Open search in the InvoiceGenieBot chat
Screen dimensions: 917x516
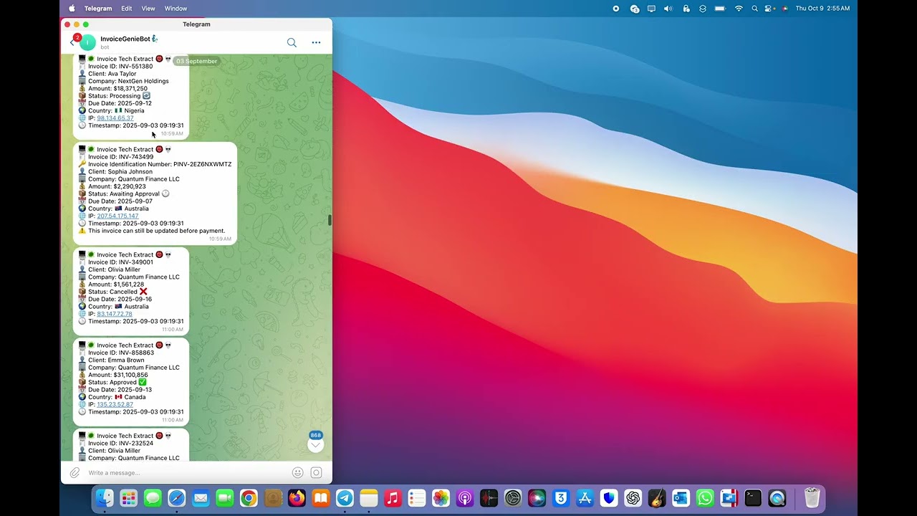292,42
